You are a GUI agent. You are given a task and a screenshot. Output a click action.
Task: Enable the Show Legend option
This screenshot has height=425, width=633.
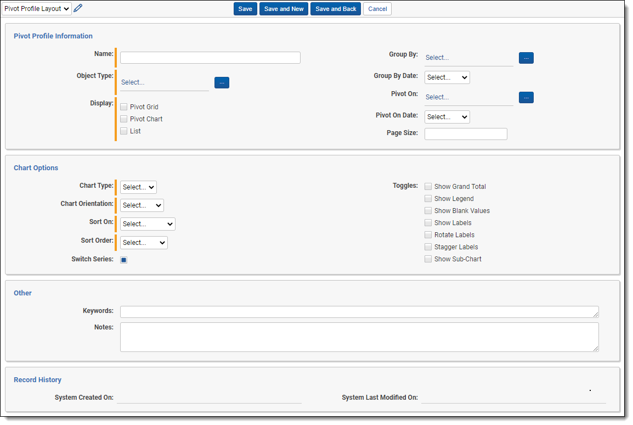428,199
